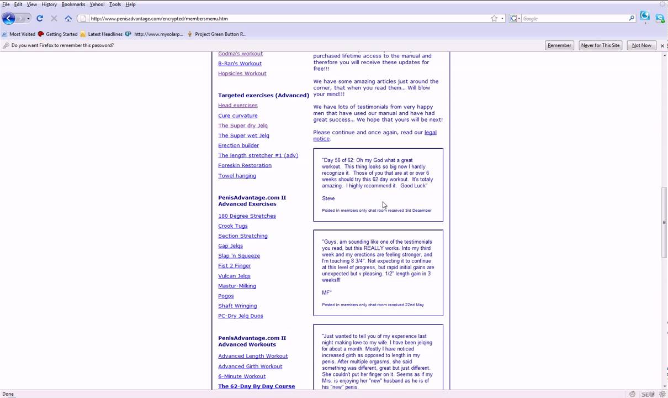Open the Yahoo! menu

(x=97, y=4)
